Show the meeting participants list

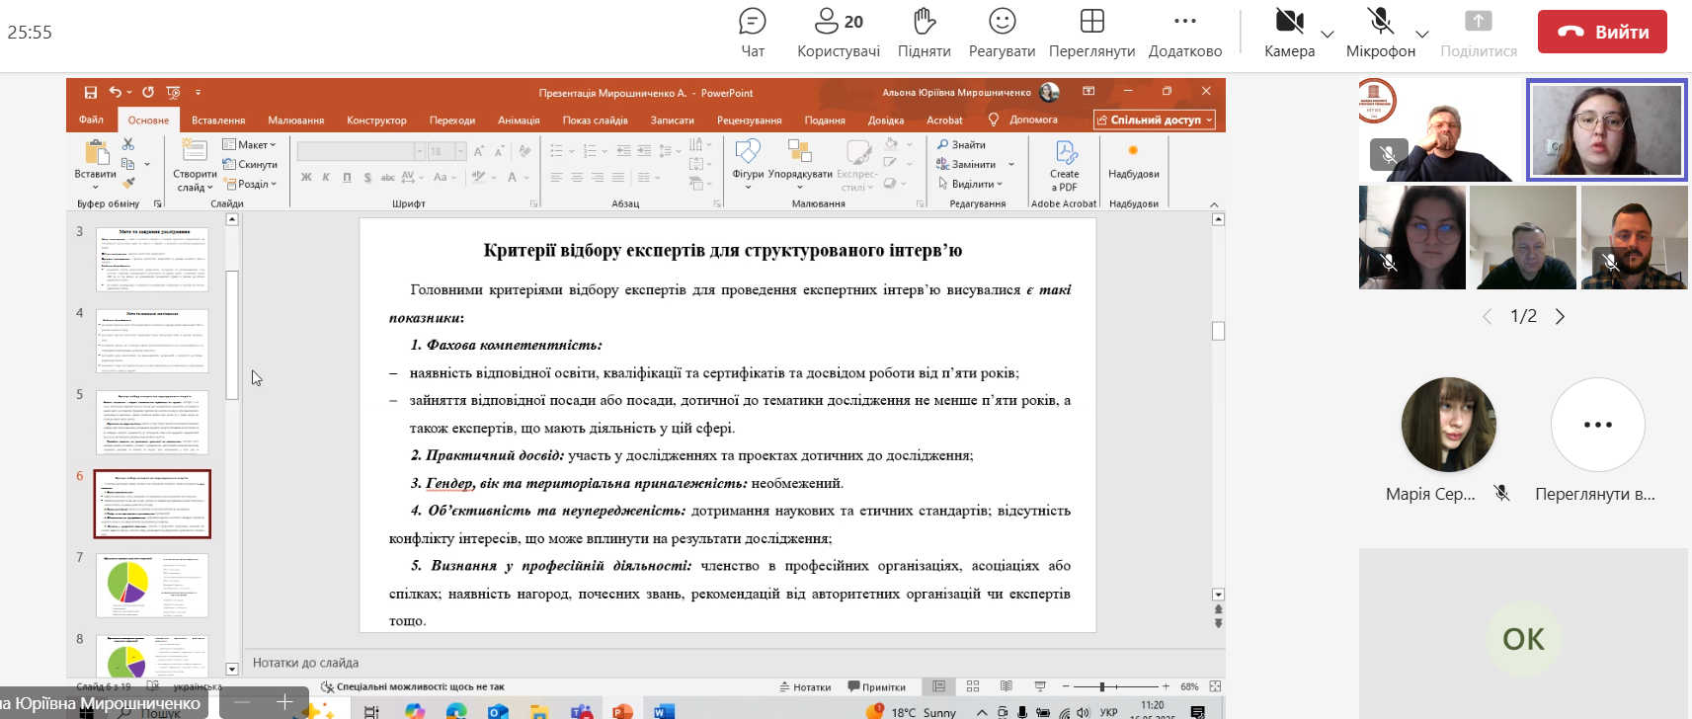839,33
